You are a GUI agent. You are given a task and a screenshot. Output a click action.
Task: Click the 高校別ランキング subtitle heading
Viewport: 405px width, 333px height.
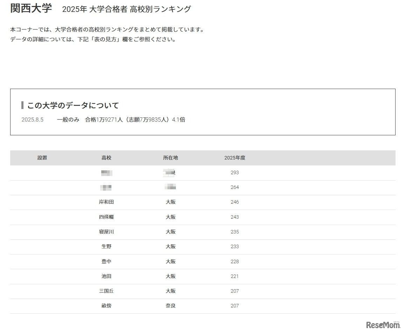[x=127, y=9]
